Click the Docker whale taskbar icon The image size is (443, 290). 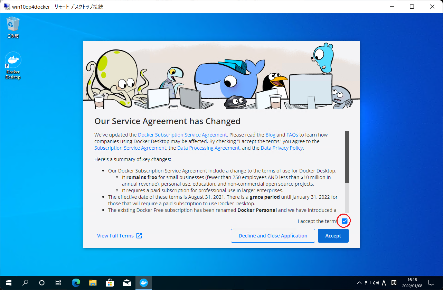(143, 283)
